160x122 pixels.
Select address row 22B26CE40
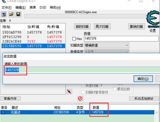(x=33, y=41)
